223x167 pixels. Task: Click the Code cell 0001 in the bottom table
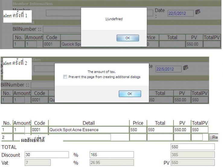point(40,130)
